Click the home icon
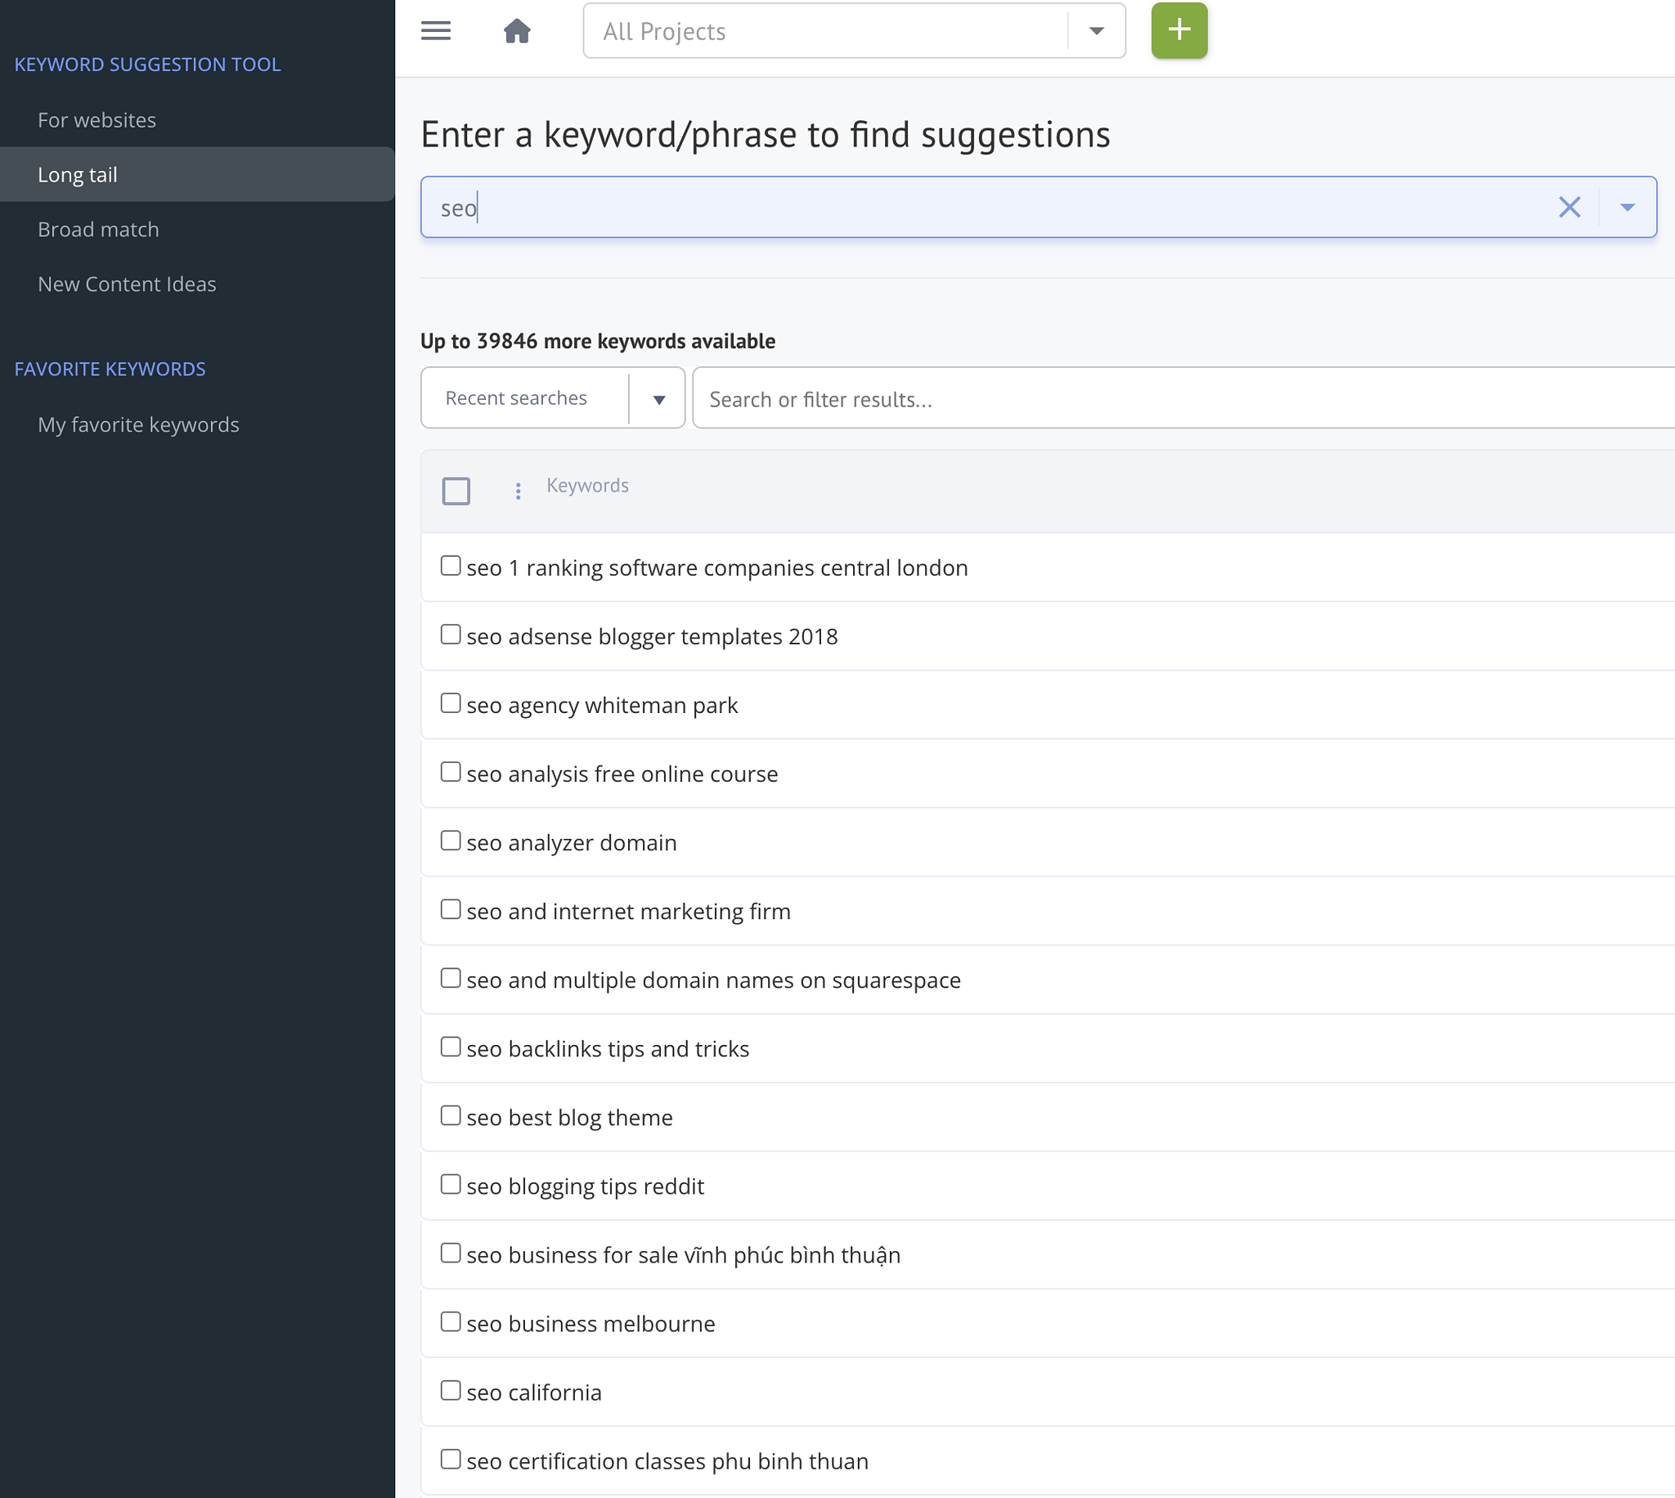Viewport: 1675px width, 1498px height. [x=517, y=31]
